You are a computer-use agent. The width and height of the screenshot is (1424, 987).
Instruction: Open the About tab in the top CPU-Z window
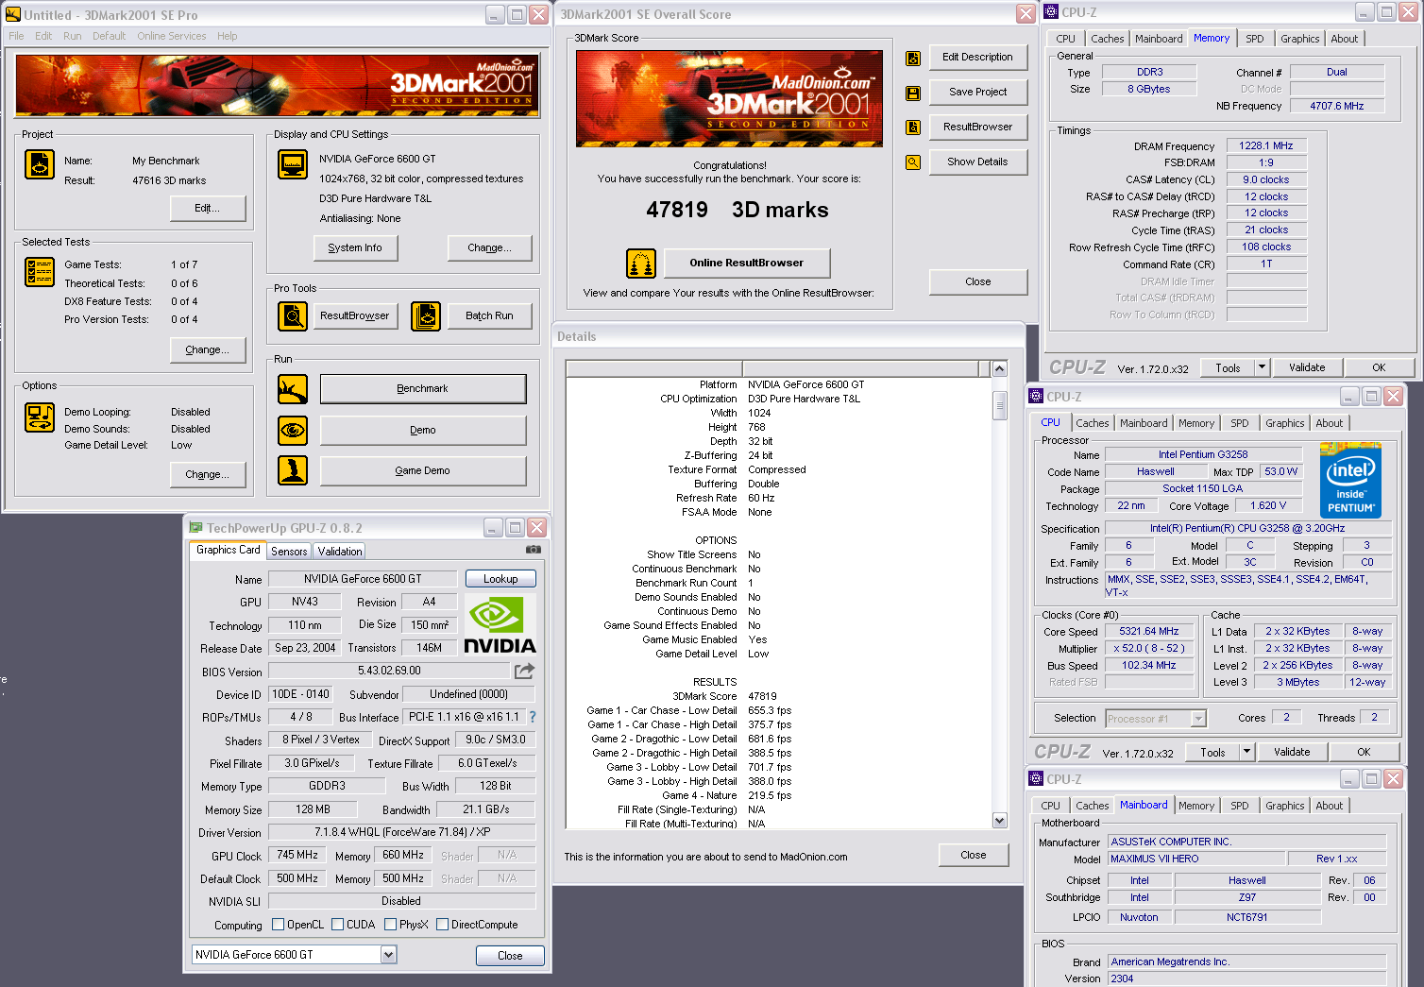pyautogui.click(x=1344, y=39)
